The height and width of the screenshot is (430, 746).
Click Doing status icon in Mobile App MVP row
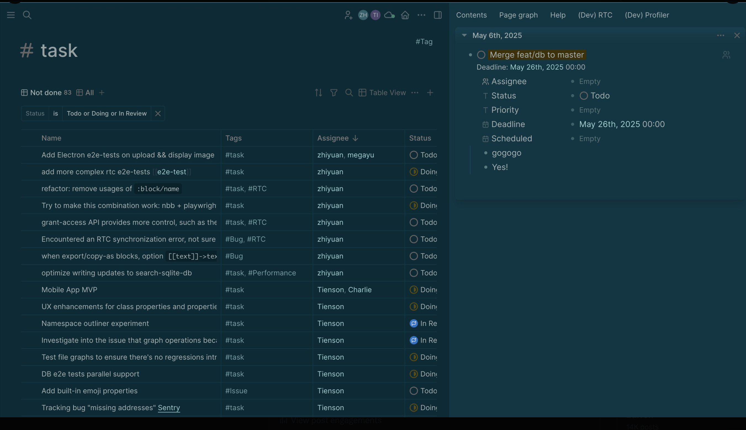tap(414, 290)
